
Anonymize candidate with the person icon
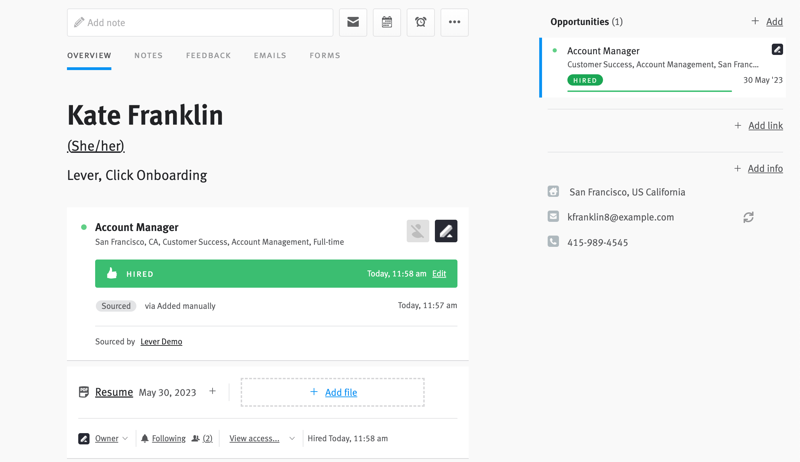[418, 231]
